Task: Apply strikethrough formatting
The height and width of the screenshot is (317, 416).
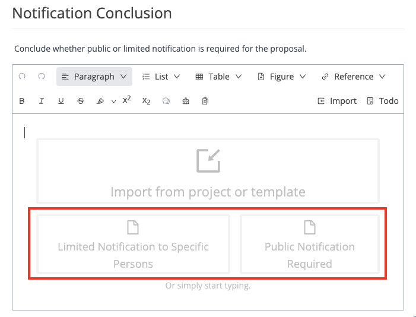Action: pos(81,101)
